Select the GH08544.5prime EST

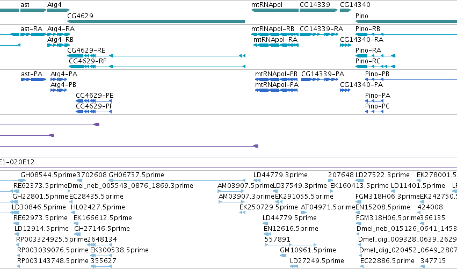(x=48, y=175)
